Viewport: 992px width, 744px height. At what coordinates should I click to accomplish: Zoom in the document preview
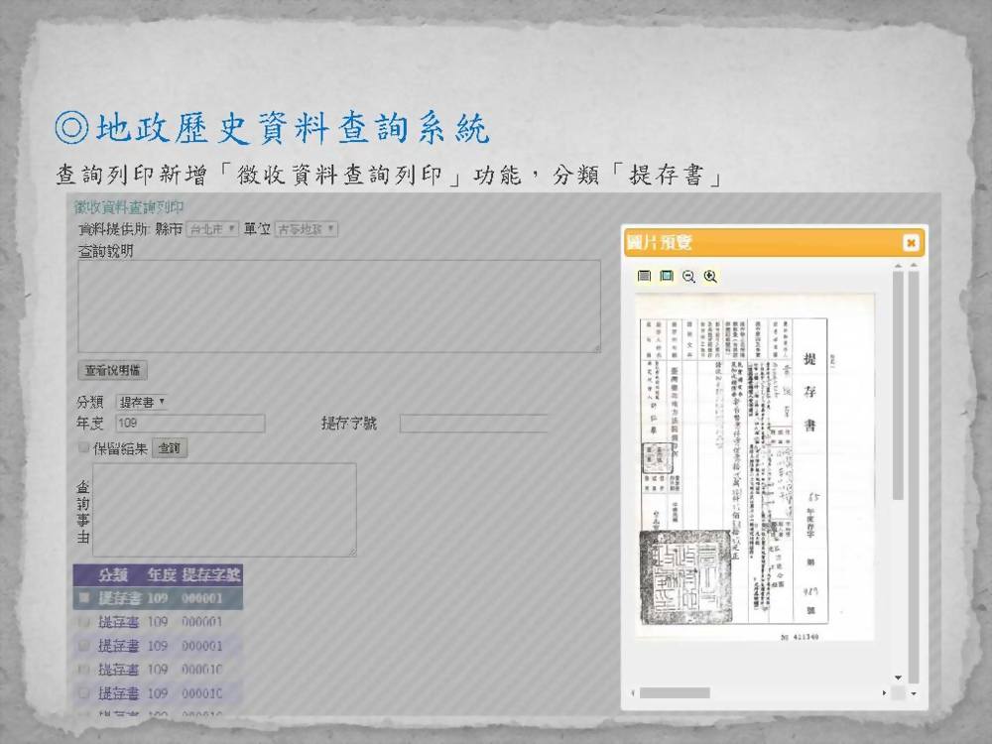tap(710, 277)
